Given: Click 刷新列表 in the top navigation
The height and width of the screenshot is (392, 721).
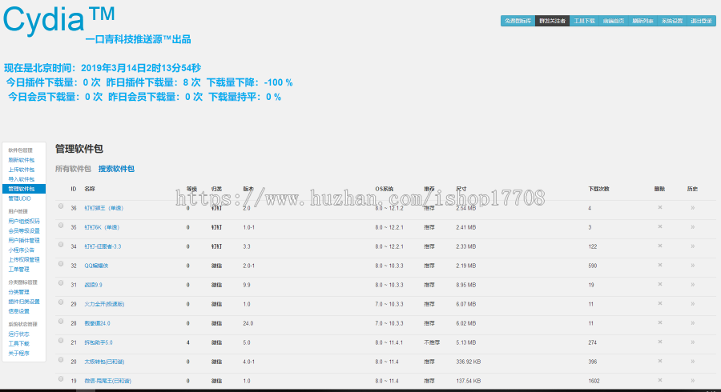Looking at the screenshot, I should coord(642,21).
